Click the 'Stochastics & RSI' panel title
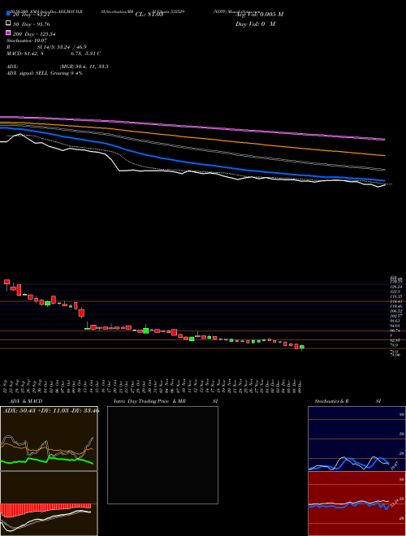The width and height of the screenshot is (406, 536). 348,401
